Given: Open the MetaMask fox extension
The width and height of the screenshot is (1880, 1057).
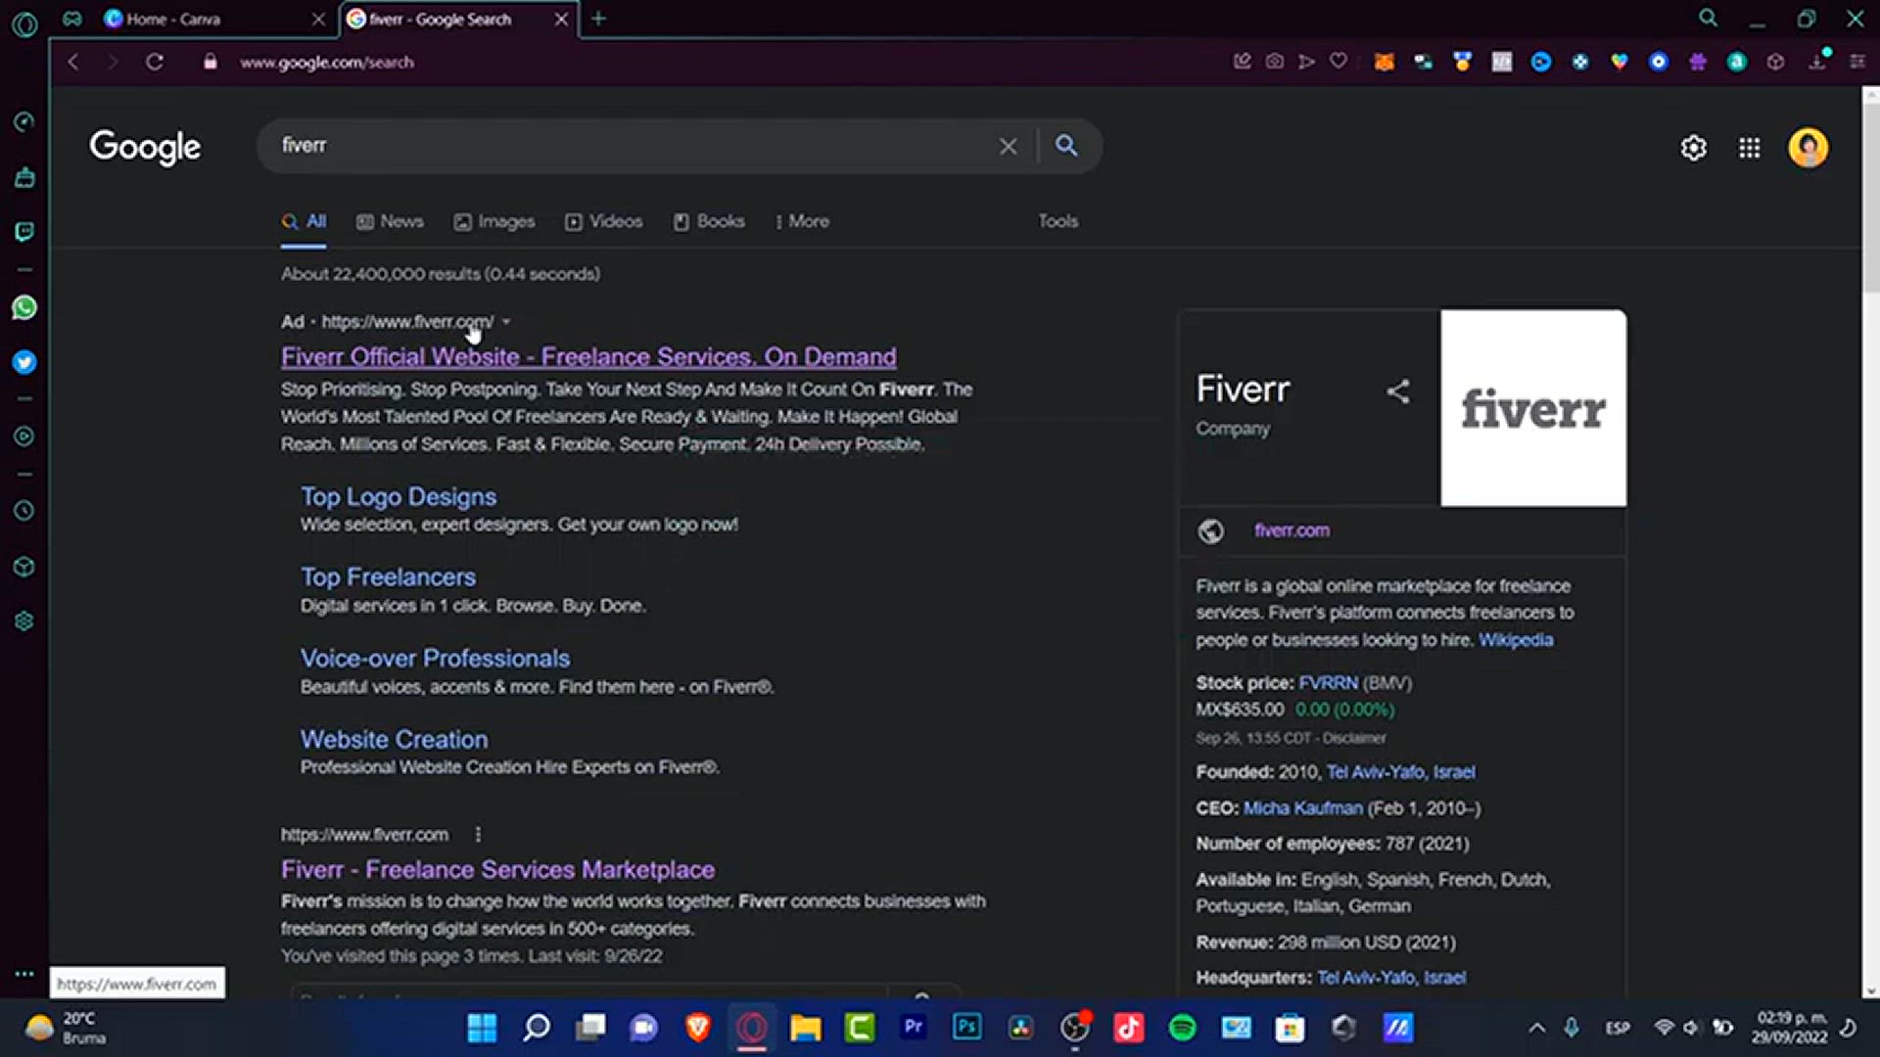Looking at the screenshot, I should (x=1384, y=62).
